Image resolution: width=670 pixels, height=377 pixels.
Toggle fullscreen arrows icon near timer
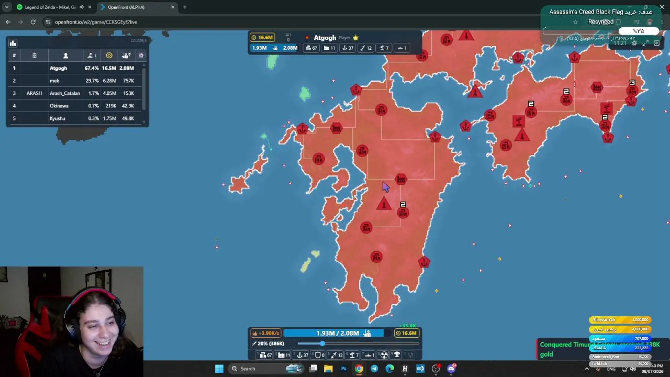[x=645, y=43]
